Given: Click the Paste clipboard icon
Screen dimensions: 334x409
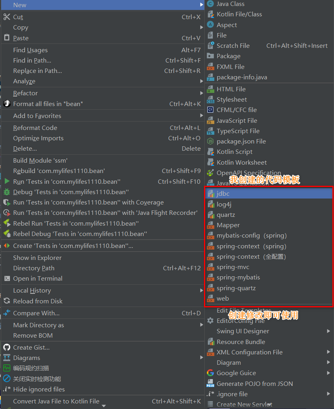Looking at the screenshot, I should [x=7, y=38].
